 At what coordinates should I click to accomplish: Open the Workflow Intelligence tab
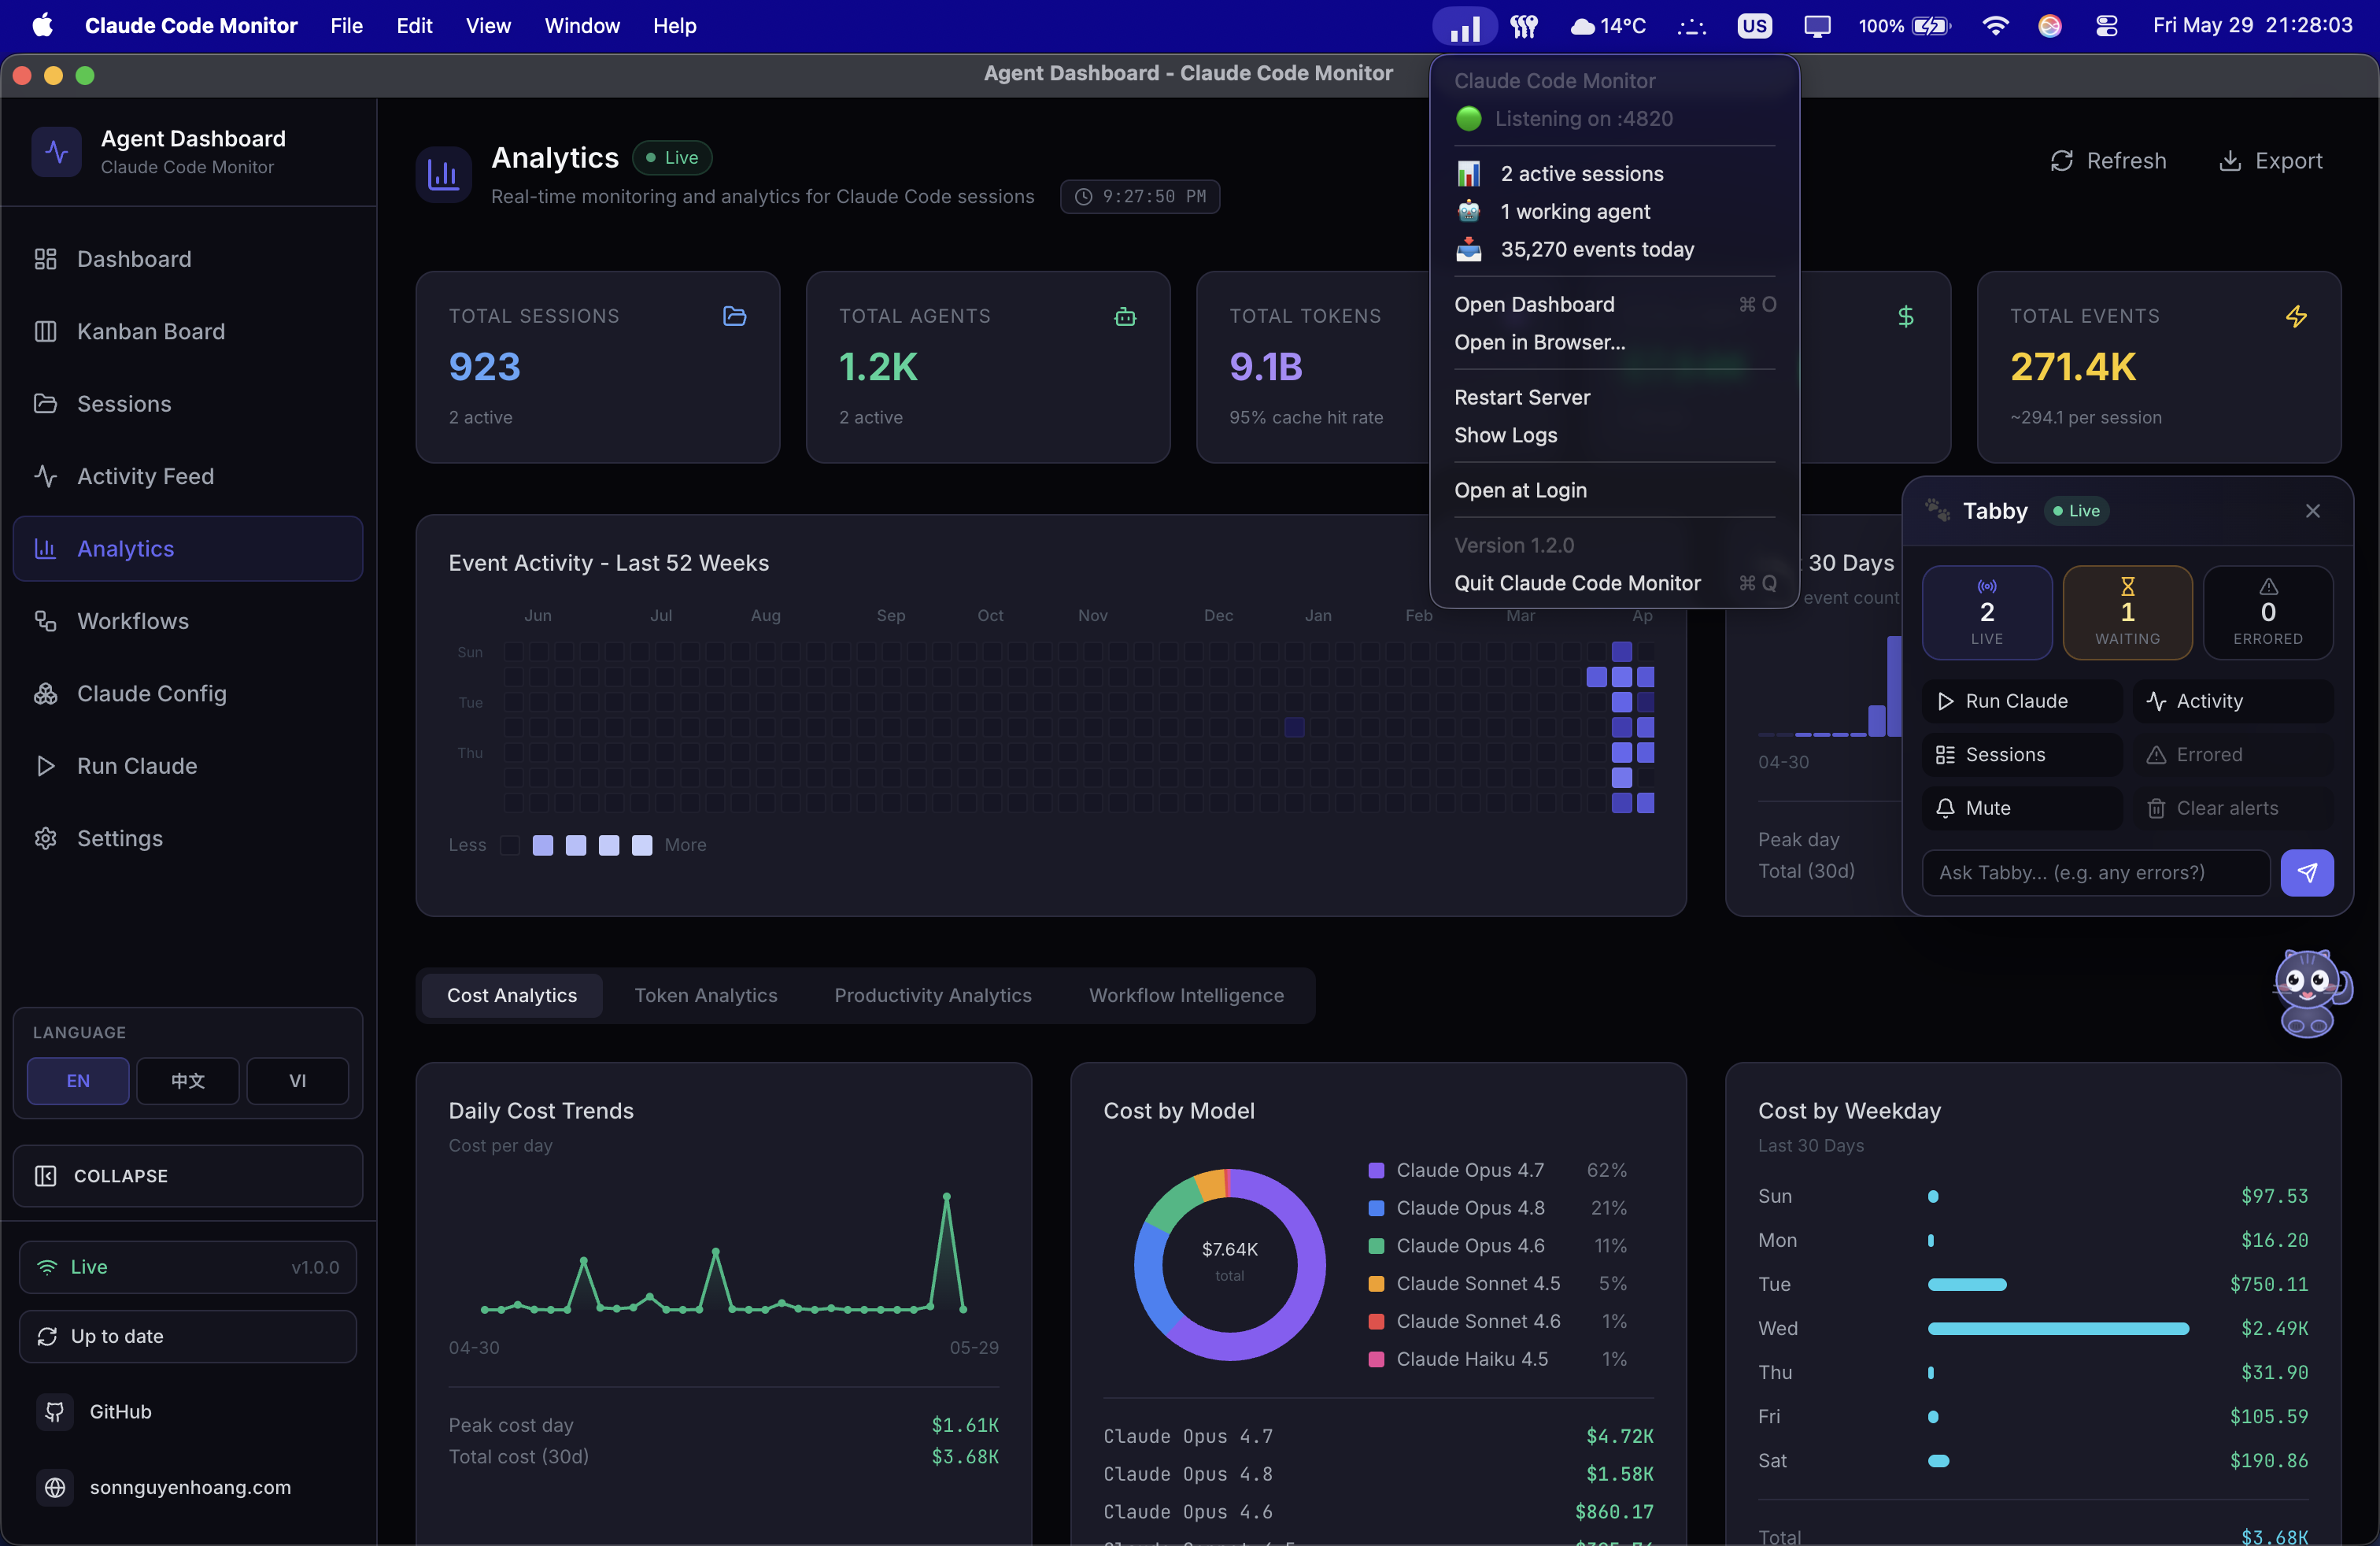coord(1186,995)
